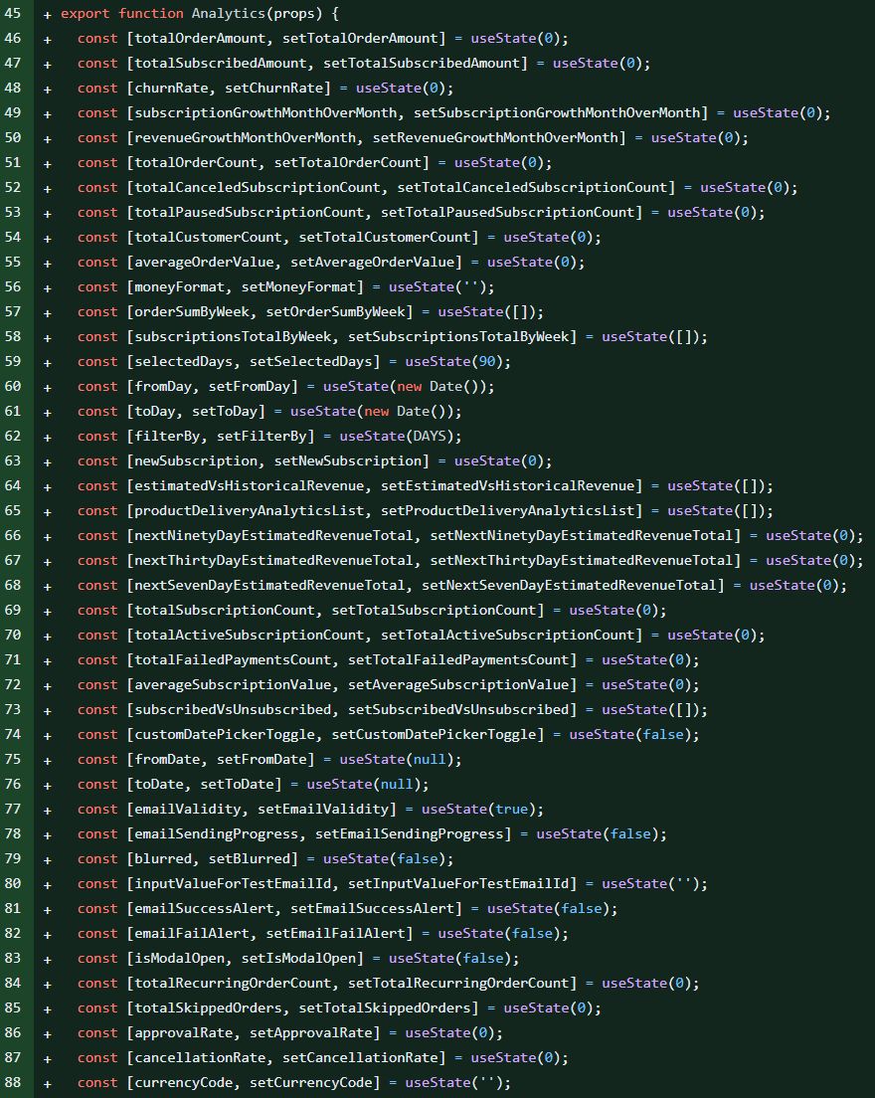Click 'totalPausedSubscriptionCount' on line 53
875x1098 pixels.
250,212
